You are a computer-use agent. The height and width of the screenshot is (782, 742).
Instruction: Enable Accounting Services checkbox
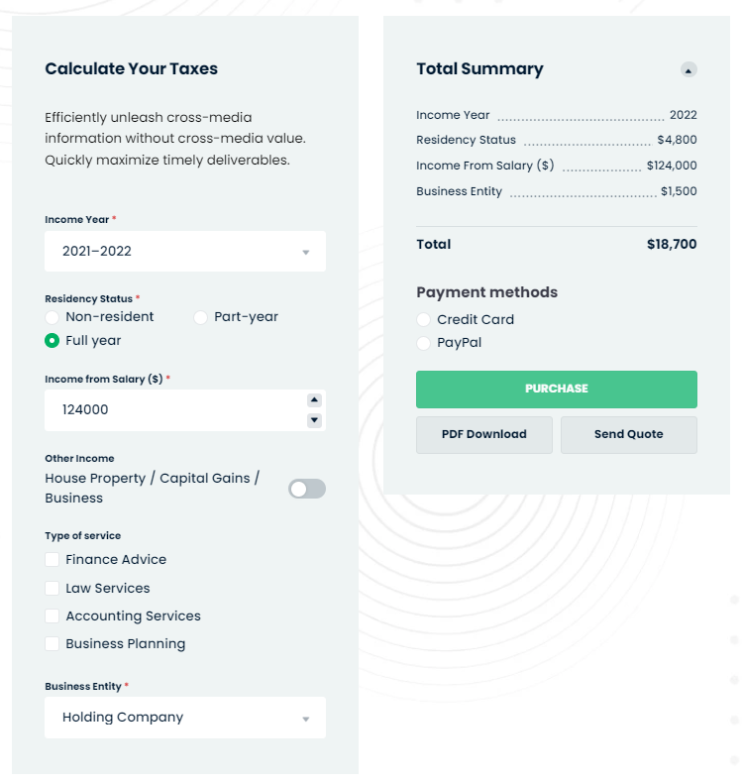point(53,616)
